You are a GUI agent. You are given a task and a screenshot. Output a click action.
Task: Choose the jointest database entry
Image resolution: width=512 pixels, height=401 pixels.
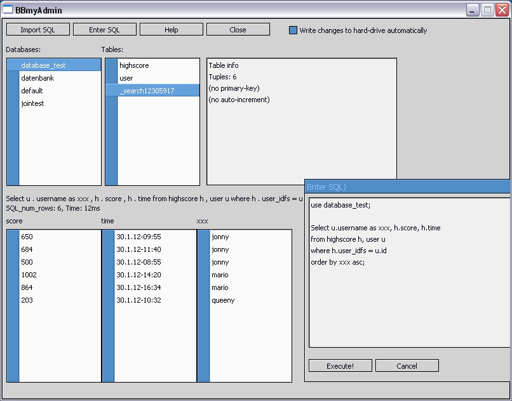pyautogui.click(x=32, y=103)
